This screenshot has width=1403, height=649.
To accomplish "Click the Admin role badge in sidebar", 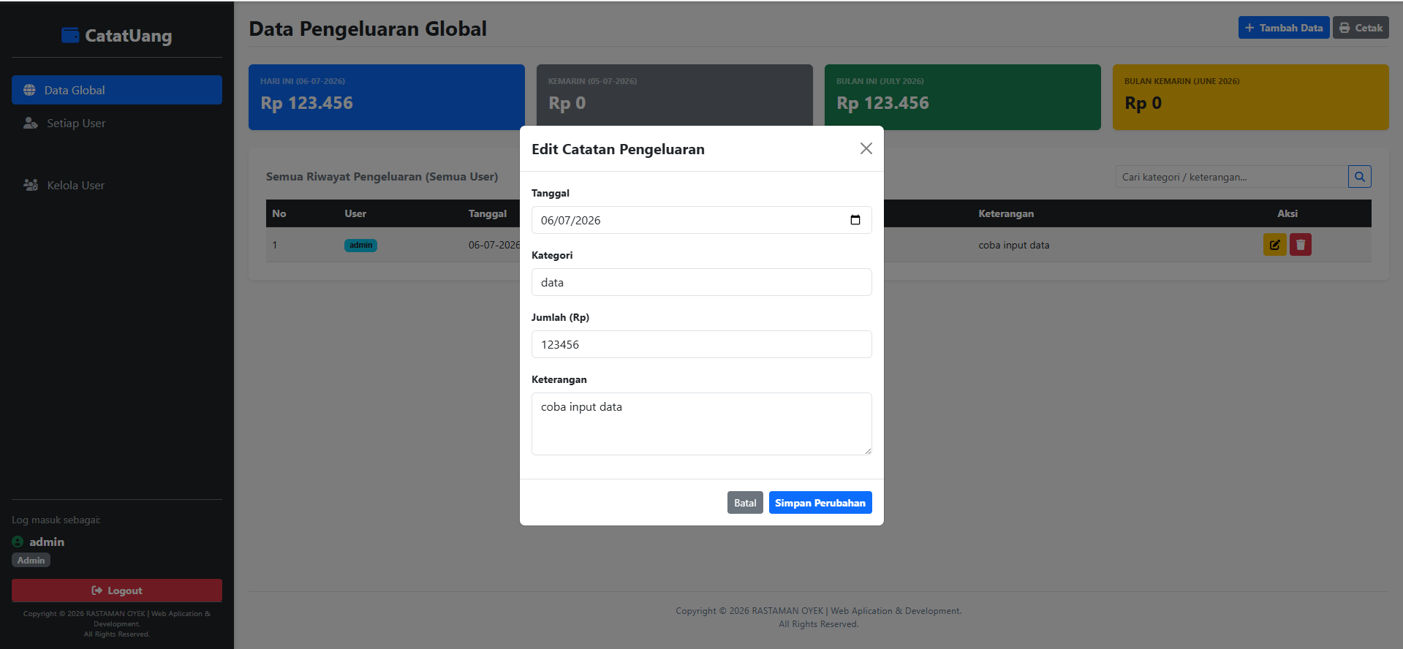I will click(31, 560).
